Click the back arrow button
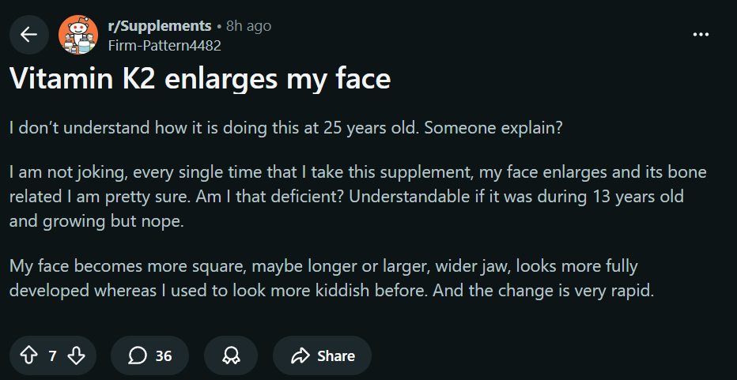Viewport: 737px width, 380px height. pyautogui.click(x=29, y=35)
